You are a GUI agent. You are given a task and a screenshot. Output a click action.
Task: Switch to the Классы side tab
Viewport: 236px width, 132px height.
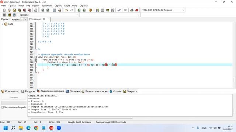tap(15, 19)
